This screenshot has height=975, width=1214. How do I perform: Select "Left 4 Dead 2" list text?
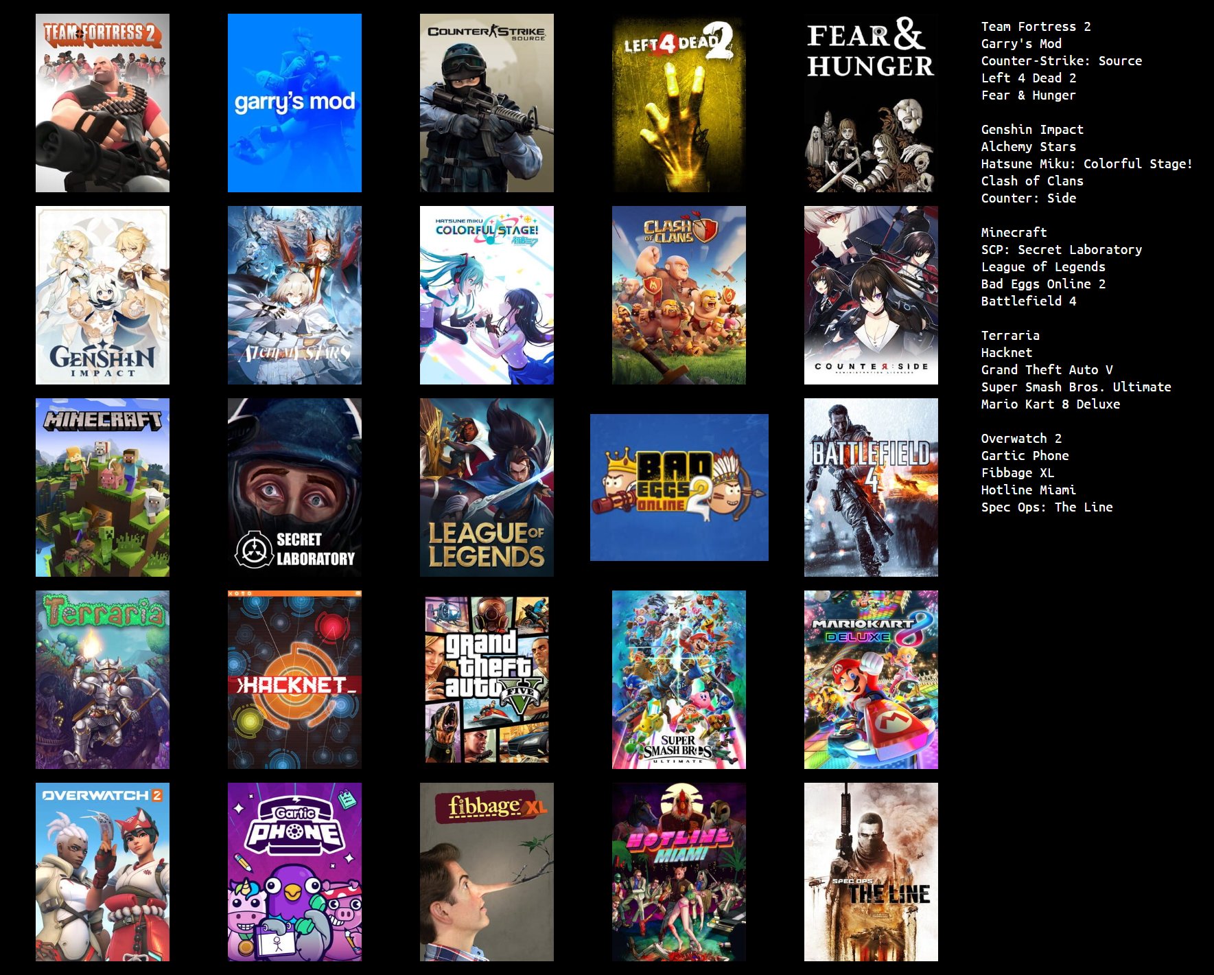point(1029,78)
